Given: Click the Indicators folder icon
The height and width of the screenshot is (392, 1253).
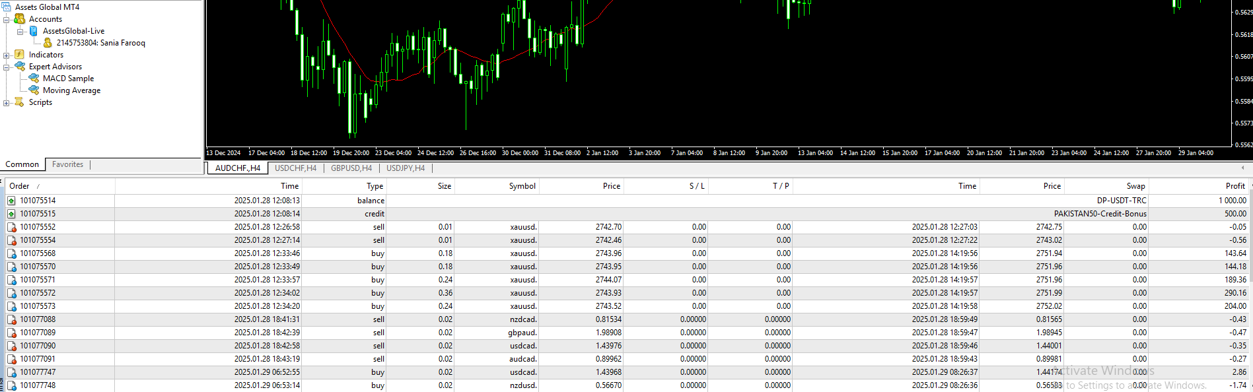Looking at the screenshot, I should point(20,55).
